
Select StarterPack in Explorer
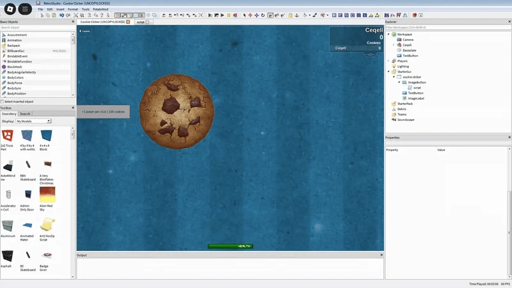pyautogui.click(x=405, y=104)
